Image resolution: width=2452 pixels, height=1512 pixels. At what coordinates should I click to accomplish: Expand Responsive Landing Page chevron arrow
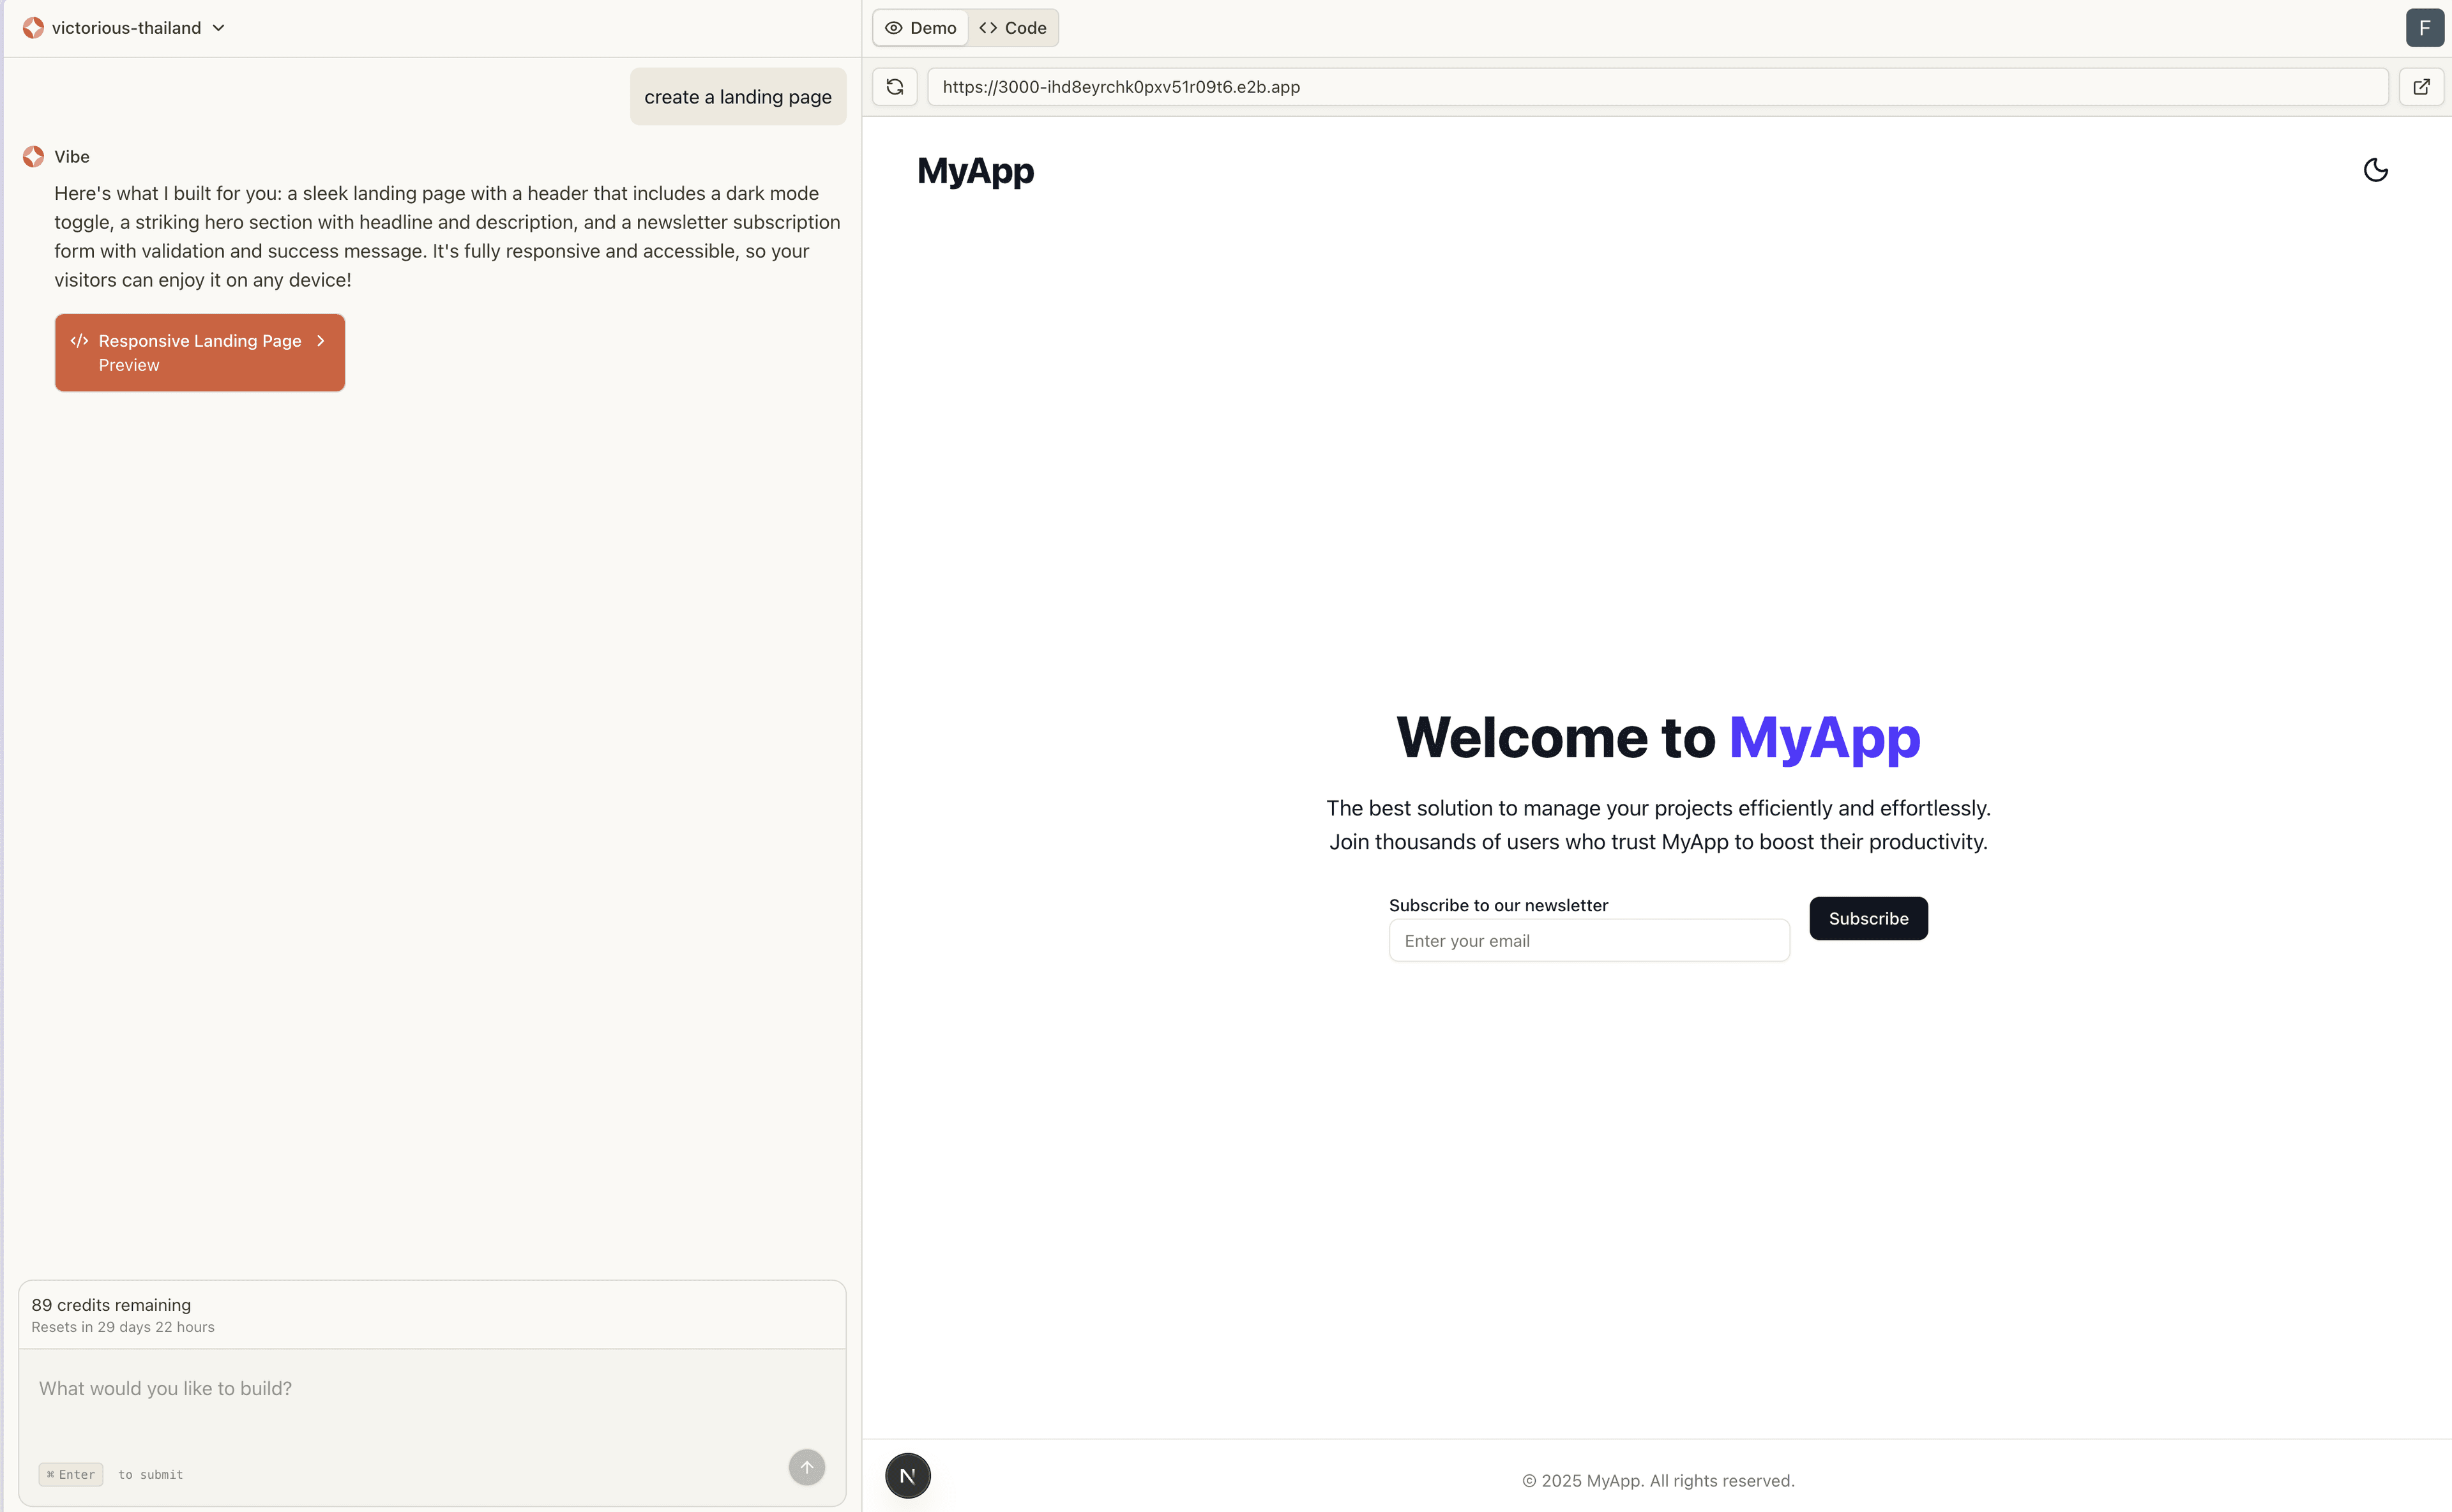point(321,341)
